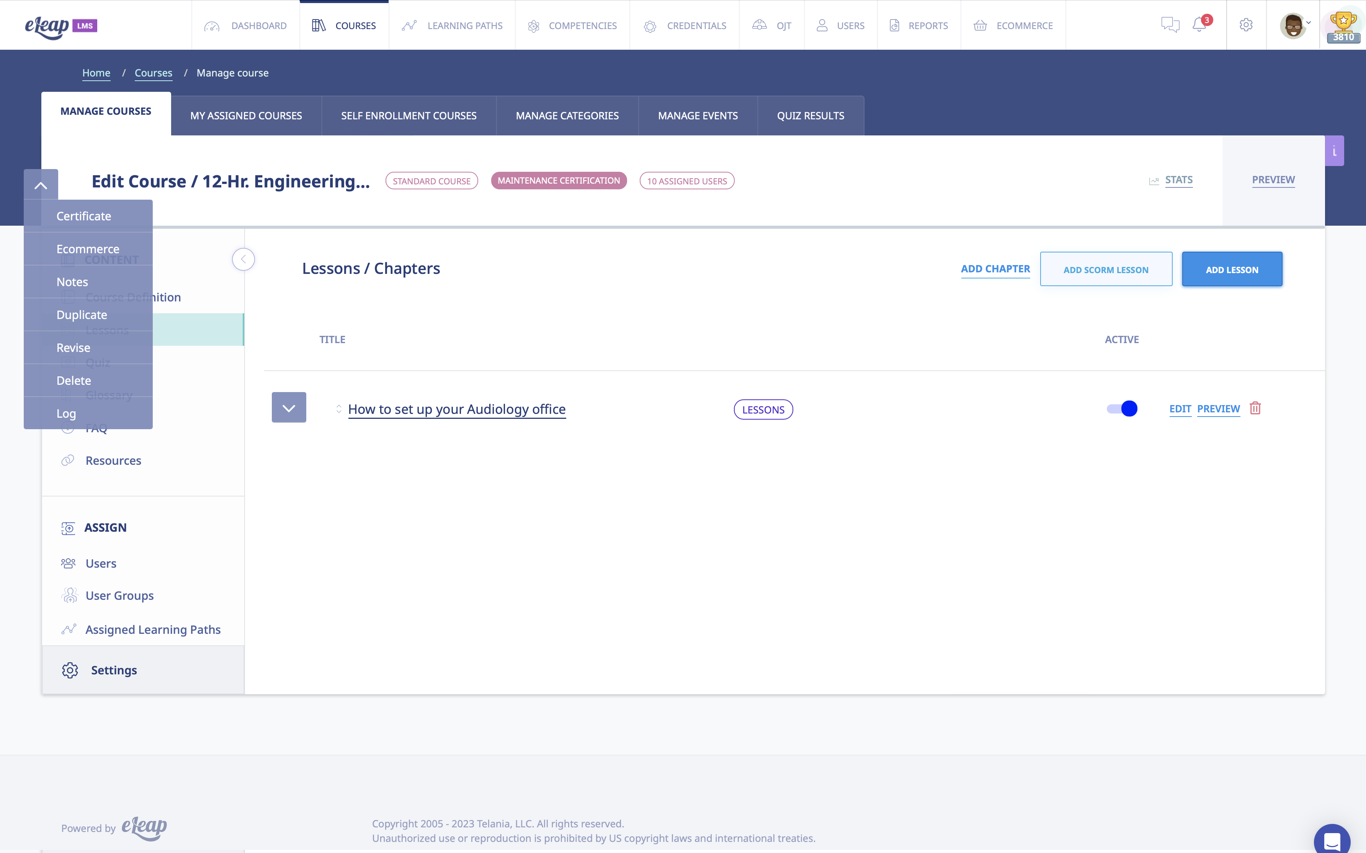Open the live chat bubble bottom right
Viewport: 1366px width, 853px height.
[1333, 840]
